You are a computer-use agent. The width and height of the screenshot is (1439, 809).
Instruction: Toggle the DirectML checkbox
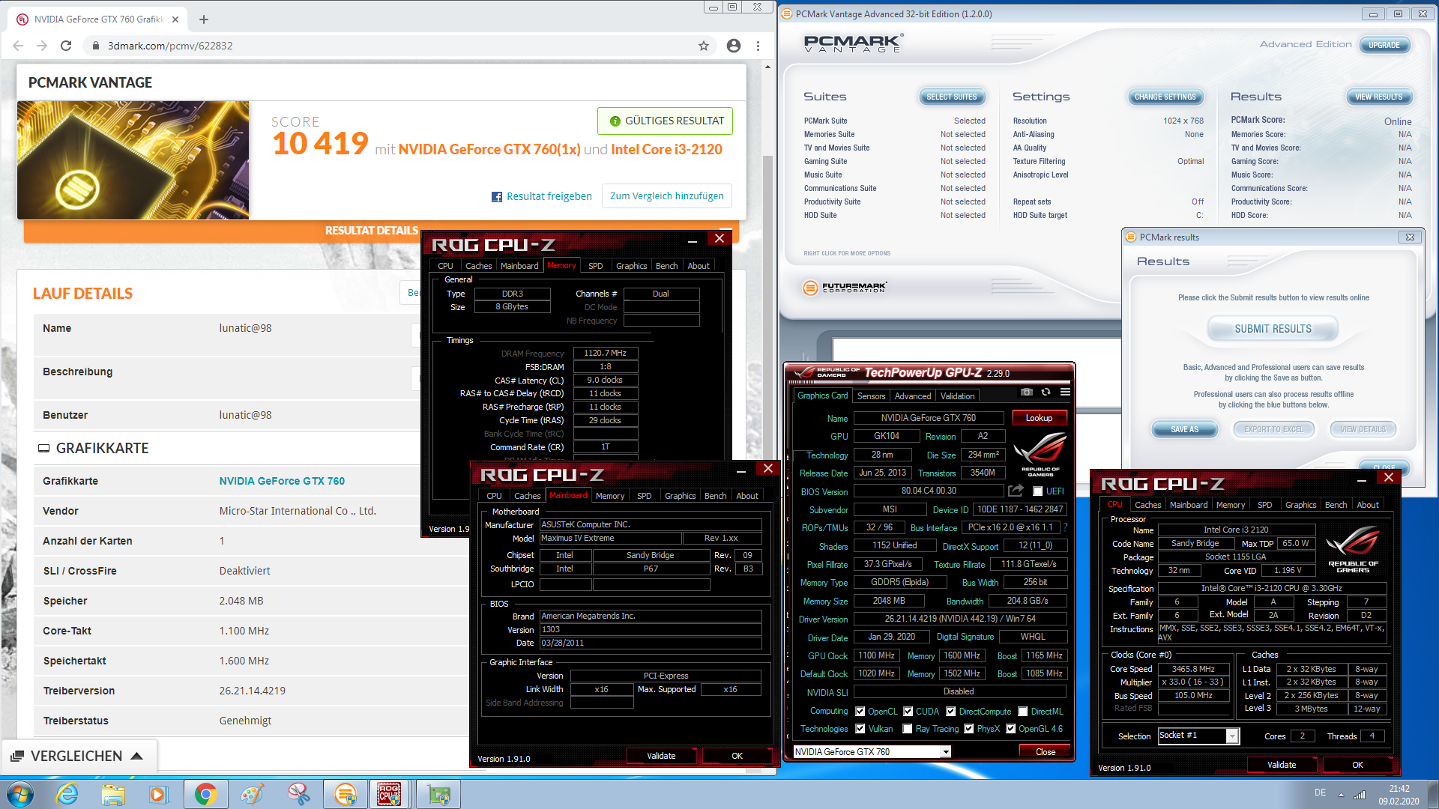(x=1023, y=712)
